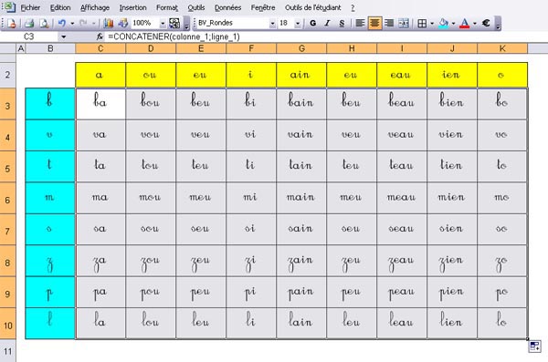Click the Borders grid icon

422,23
